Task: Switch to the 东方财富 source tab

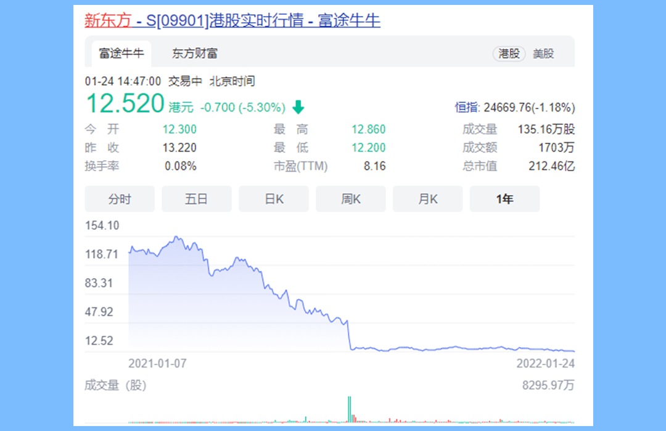Action: click(195, 54)
